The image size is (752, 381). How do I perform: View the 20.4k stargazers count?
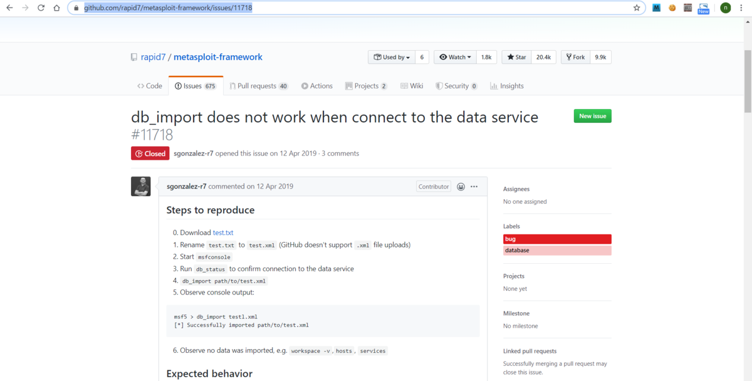click(543, 57)
